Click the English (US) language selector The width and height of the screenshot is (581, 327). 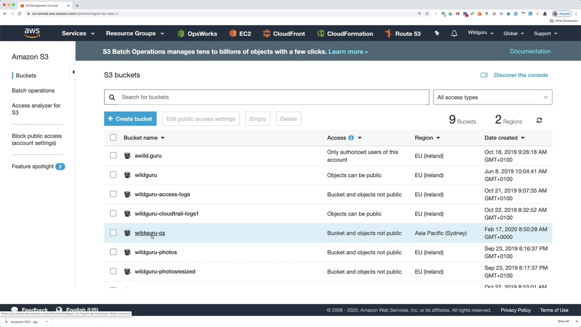(82, 310)
